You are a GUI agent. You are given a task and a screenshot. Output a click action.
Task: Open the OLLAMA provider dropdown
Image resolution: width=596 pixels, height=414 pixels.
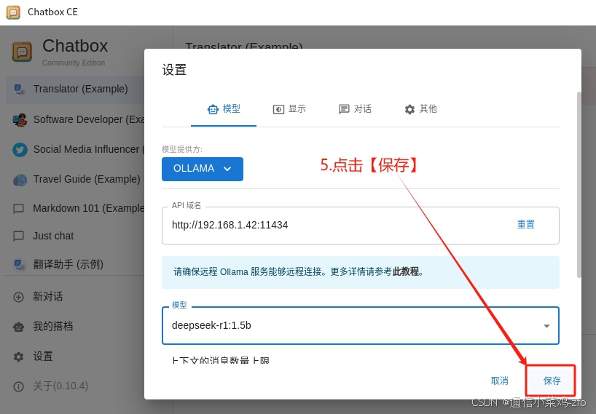point(203,169)
